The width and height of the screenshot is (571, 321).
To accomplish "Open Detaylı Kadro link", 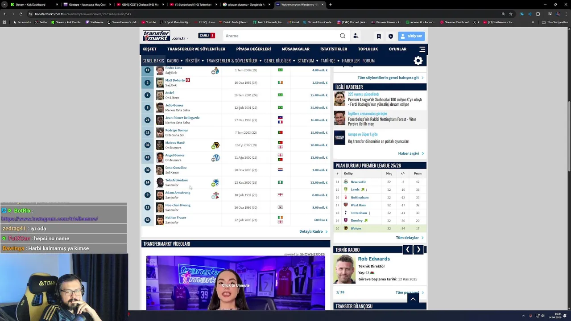I will [x=313, y=231].
